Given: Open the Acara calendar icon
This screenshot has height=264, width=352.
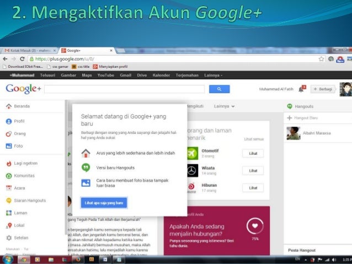Looking at the screenshot, I should [x=9, y=188].
